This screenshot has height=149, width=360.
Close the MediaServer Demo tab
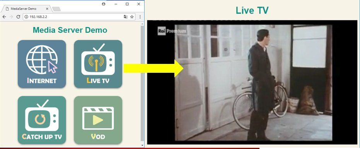pos(47,9)
